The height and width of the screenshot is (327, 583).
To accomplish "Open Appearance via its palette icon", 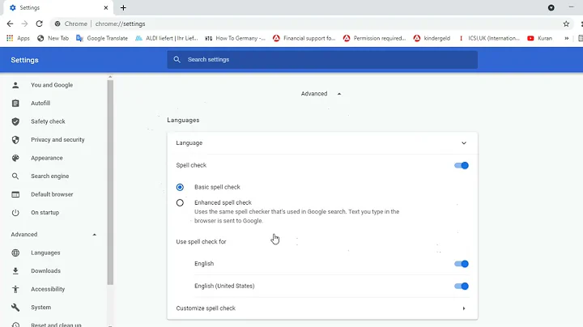I will point(15,158).
